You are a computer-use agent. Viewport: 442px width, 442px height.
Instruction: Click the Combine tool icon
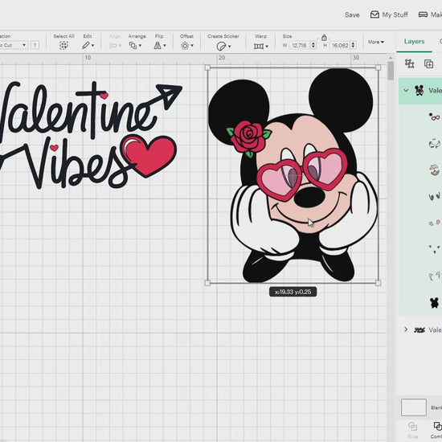pos(437,426)
